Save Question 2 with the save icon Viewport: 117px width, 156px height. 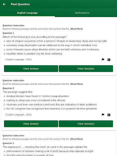pos(109,115)
